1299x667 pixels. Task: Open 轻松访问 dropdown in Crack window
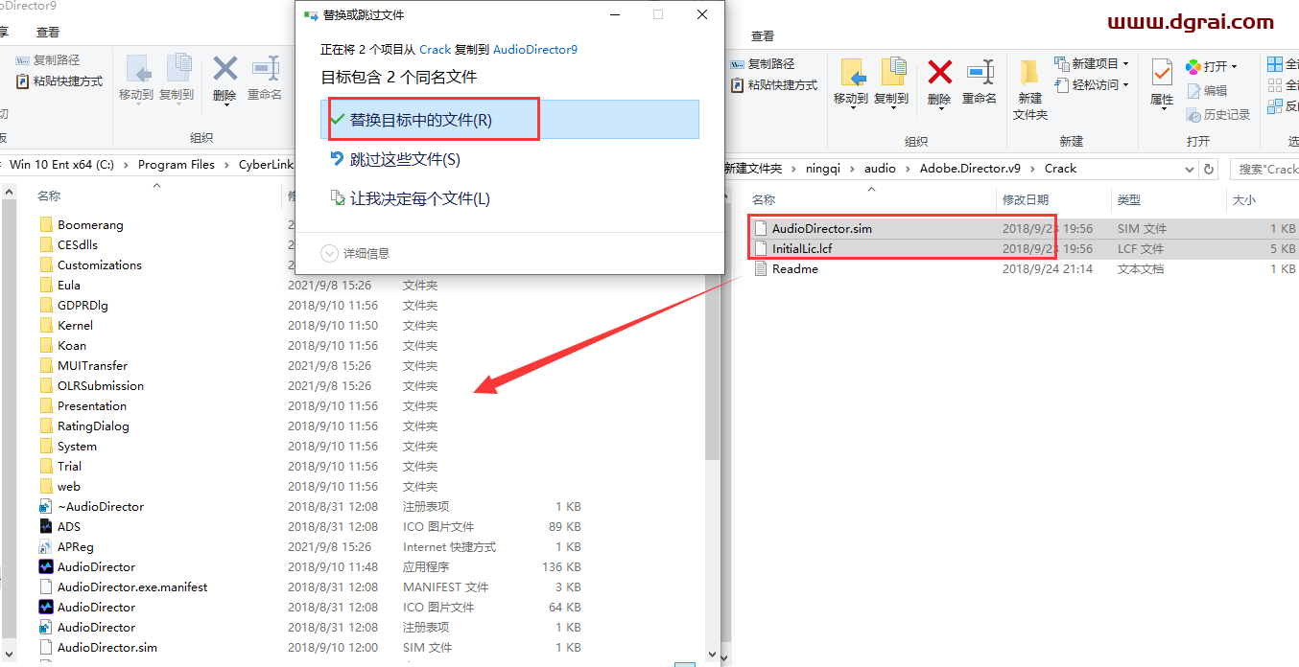pos(1091,84)
